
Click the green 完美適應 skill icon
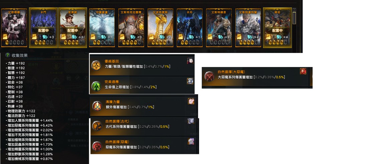point(96,86)
